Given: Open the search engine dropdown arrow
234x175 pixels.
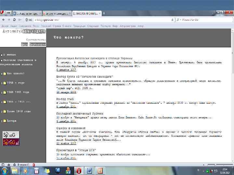Looking at the screenshot, I should coord(180,20).
